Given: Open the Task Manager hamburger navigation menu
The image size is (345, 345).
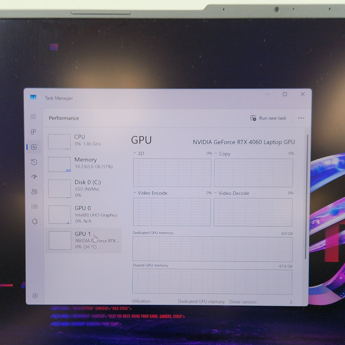Looking at the screenshot, I should [x=33, y=117].
